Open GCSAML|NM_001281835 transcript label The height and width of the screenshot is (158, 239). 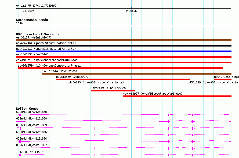(x=31, y=112)
